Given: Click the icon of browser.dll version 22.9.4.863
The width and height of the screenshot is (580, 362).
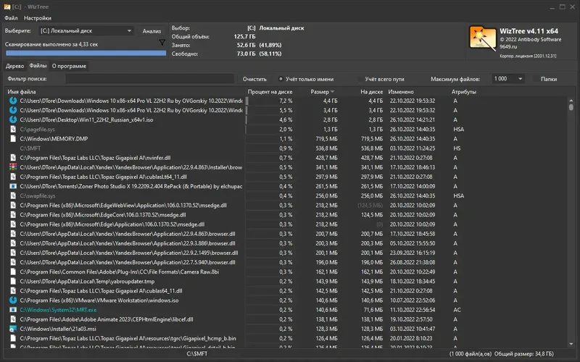Looking at the screenshot, I should [x=13, y=234].
